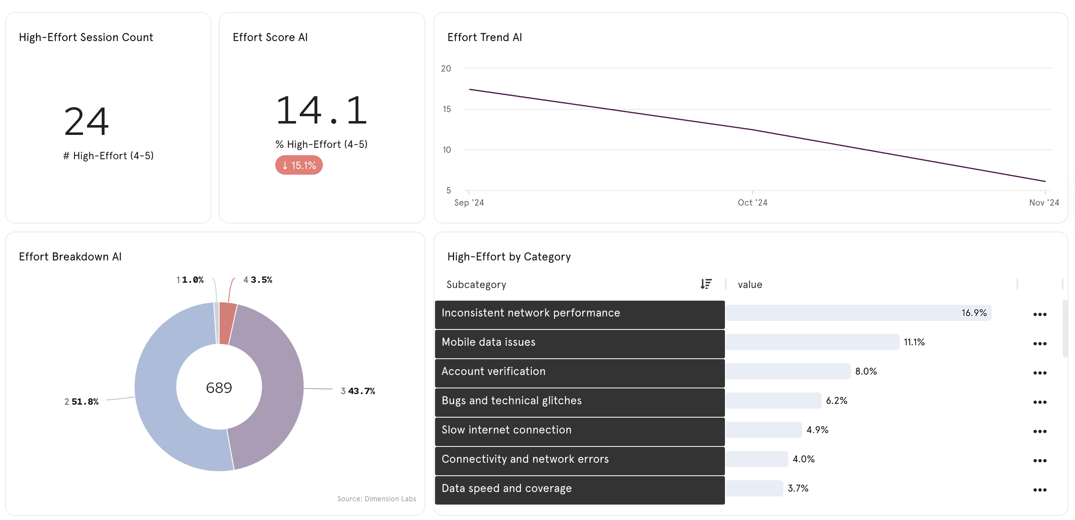Select the Subcategory column header
This screenshot has width=1075, height=520.
pyautogui.click(x=476, y=284)
